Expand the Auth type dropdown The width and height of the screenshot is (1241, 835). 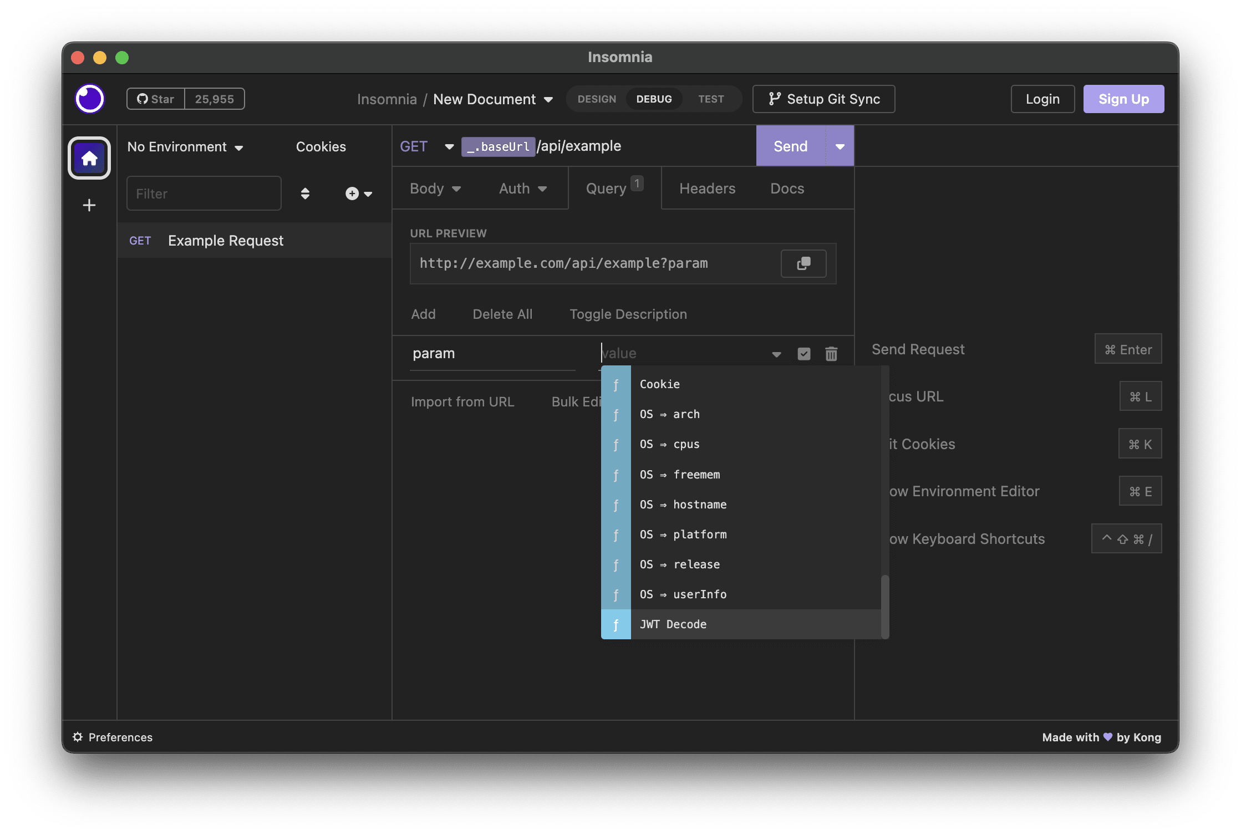pos(523,189)
